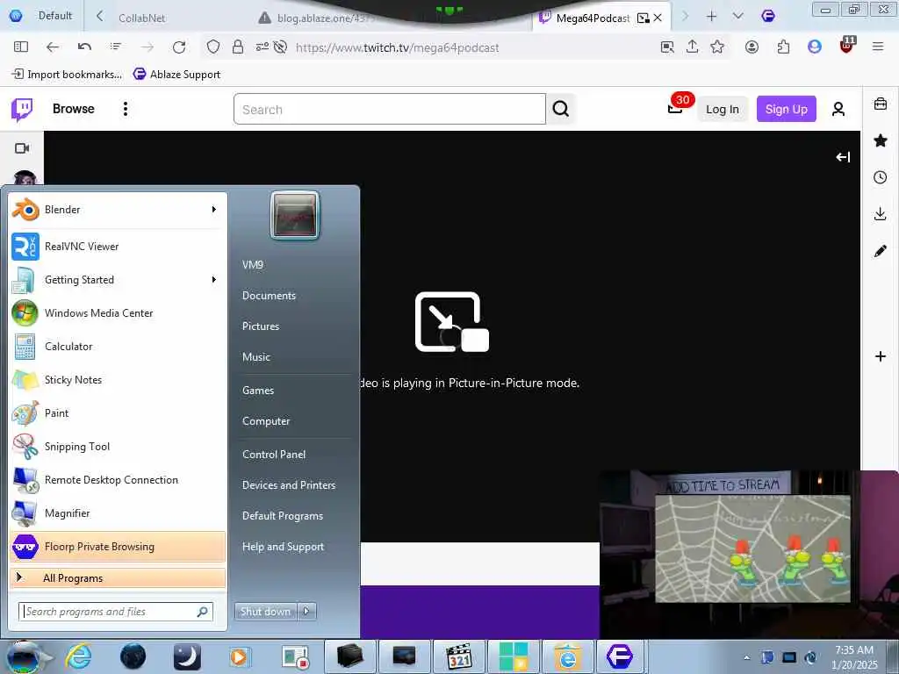Click the Twitch Sign Up button
Image resolution: width=899 pixels, height=674 pixels.
pos(786,109)
